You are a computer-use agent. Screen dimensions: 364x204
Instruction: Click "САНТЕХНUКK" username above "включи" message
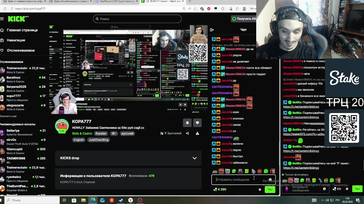click(222, 137)
